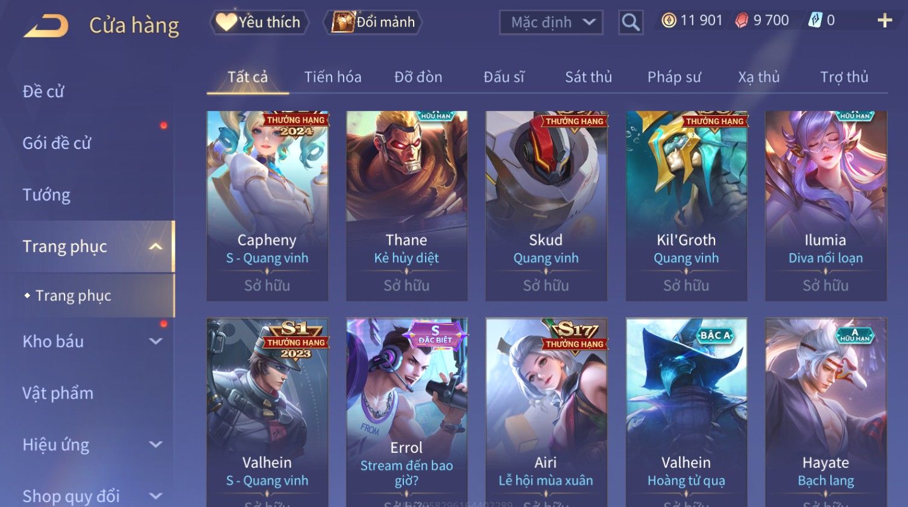
Task: Select Errol Stream đến bao giờ card
Action: coord(407,413)
